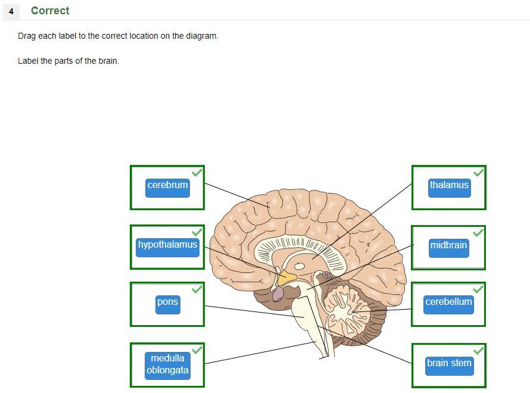Select the brain stem label chip
The image size is (530, 393).
click(x=449, y=366)
